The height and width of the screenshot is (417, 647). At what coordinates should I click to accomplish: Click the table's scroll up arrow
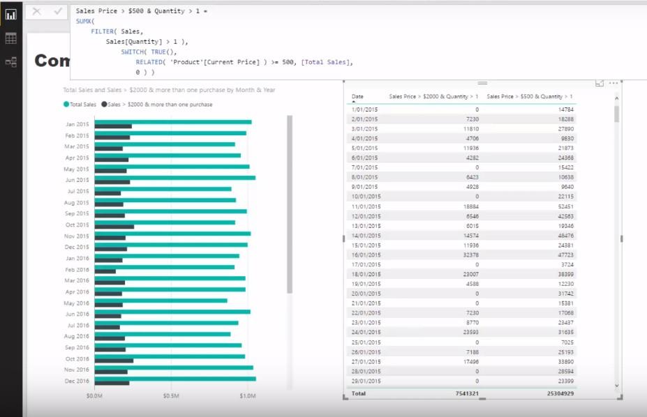click(617, 98)
